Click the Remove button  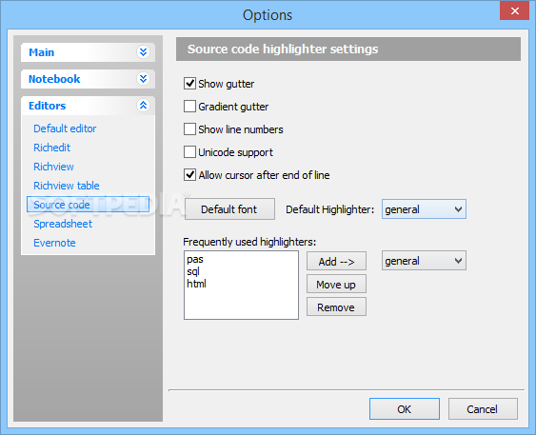(x=336, y=307)
